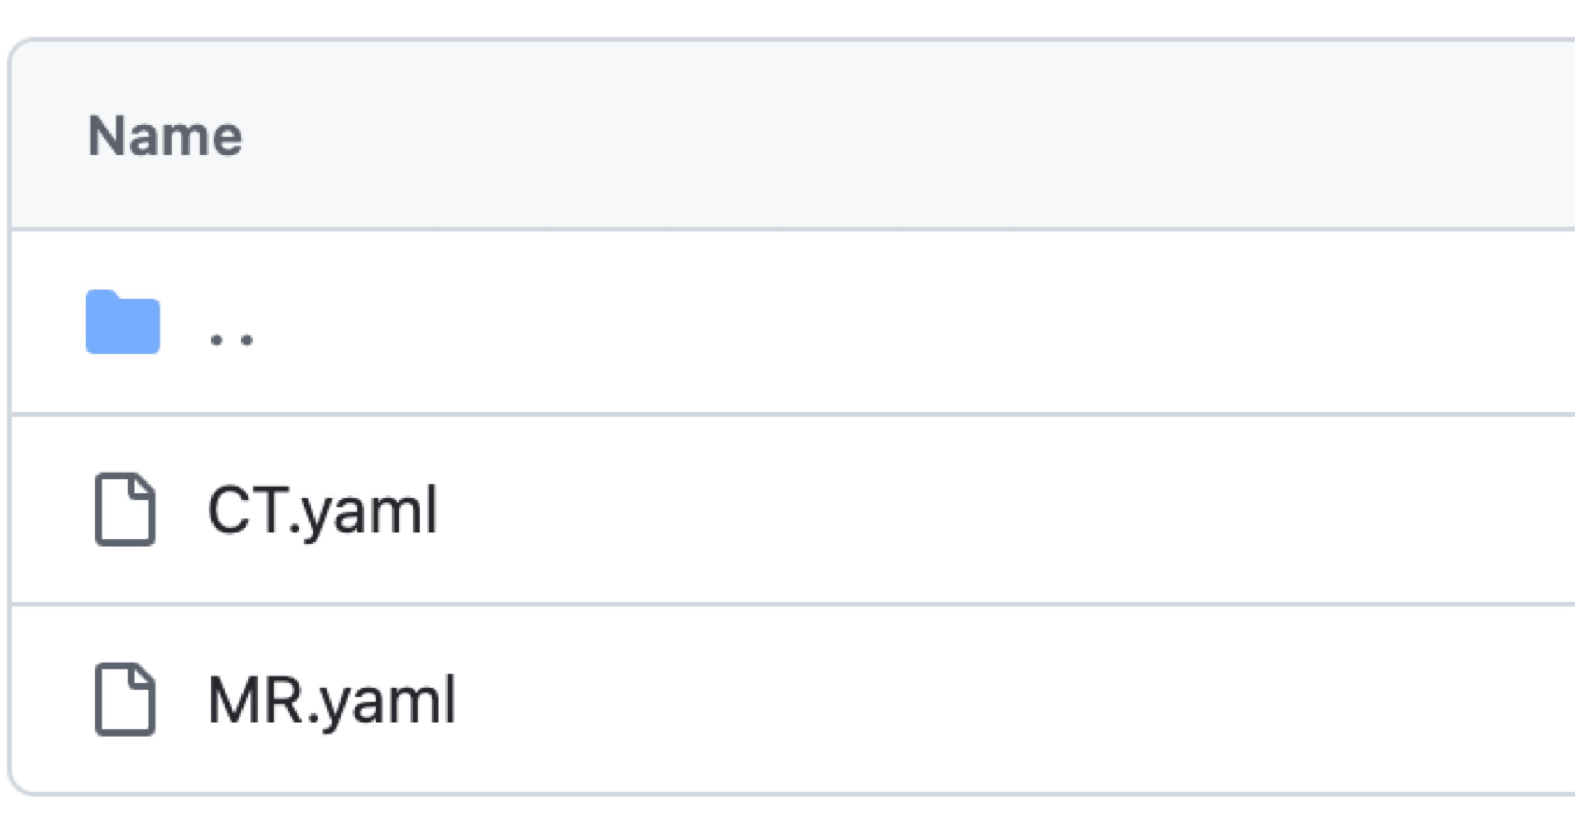Click the two dots next to folder
Viewport: 1575px width, 822px height.
231,340
